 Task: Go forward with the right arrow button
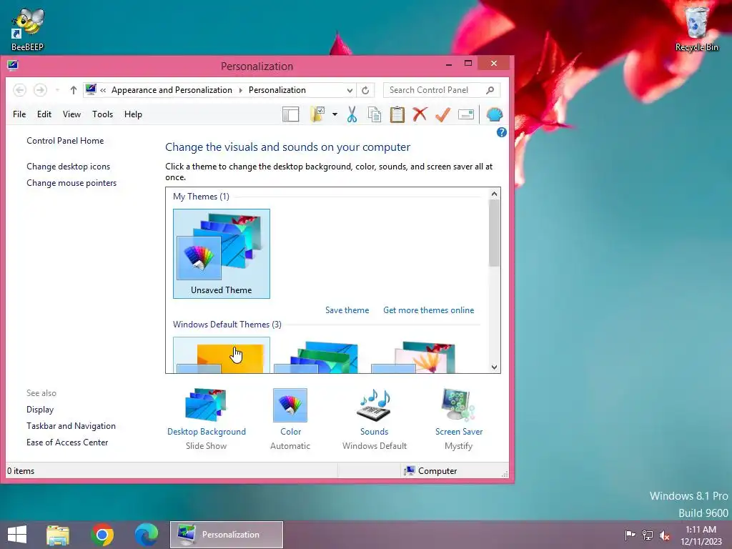pos(40,90)
